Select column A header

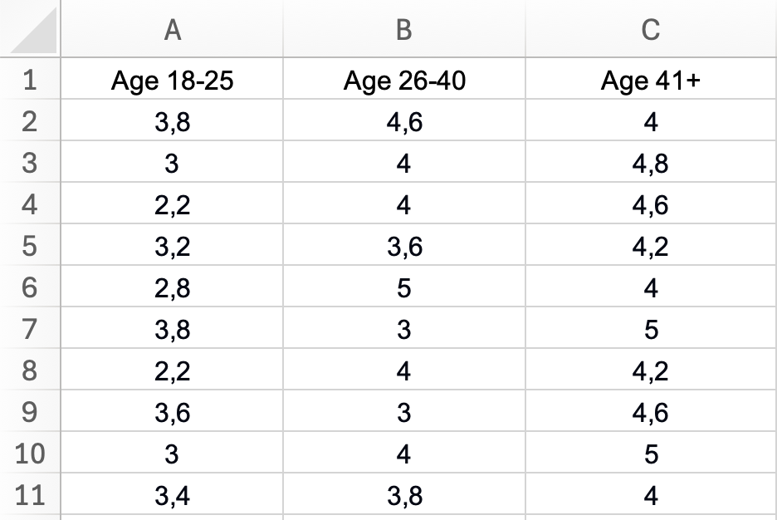172,29
